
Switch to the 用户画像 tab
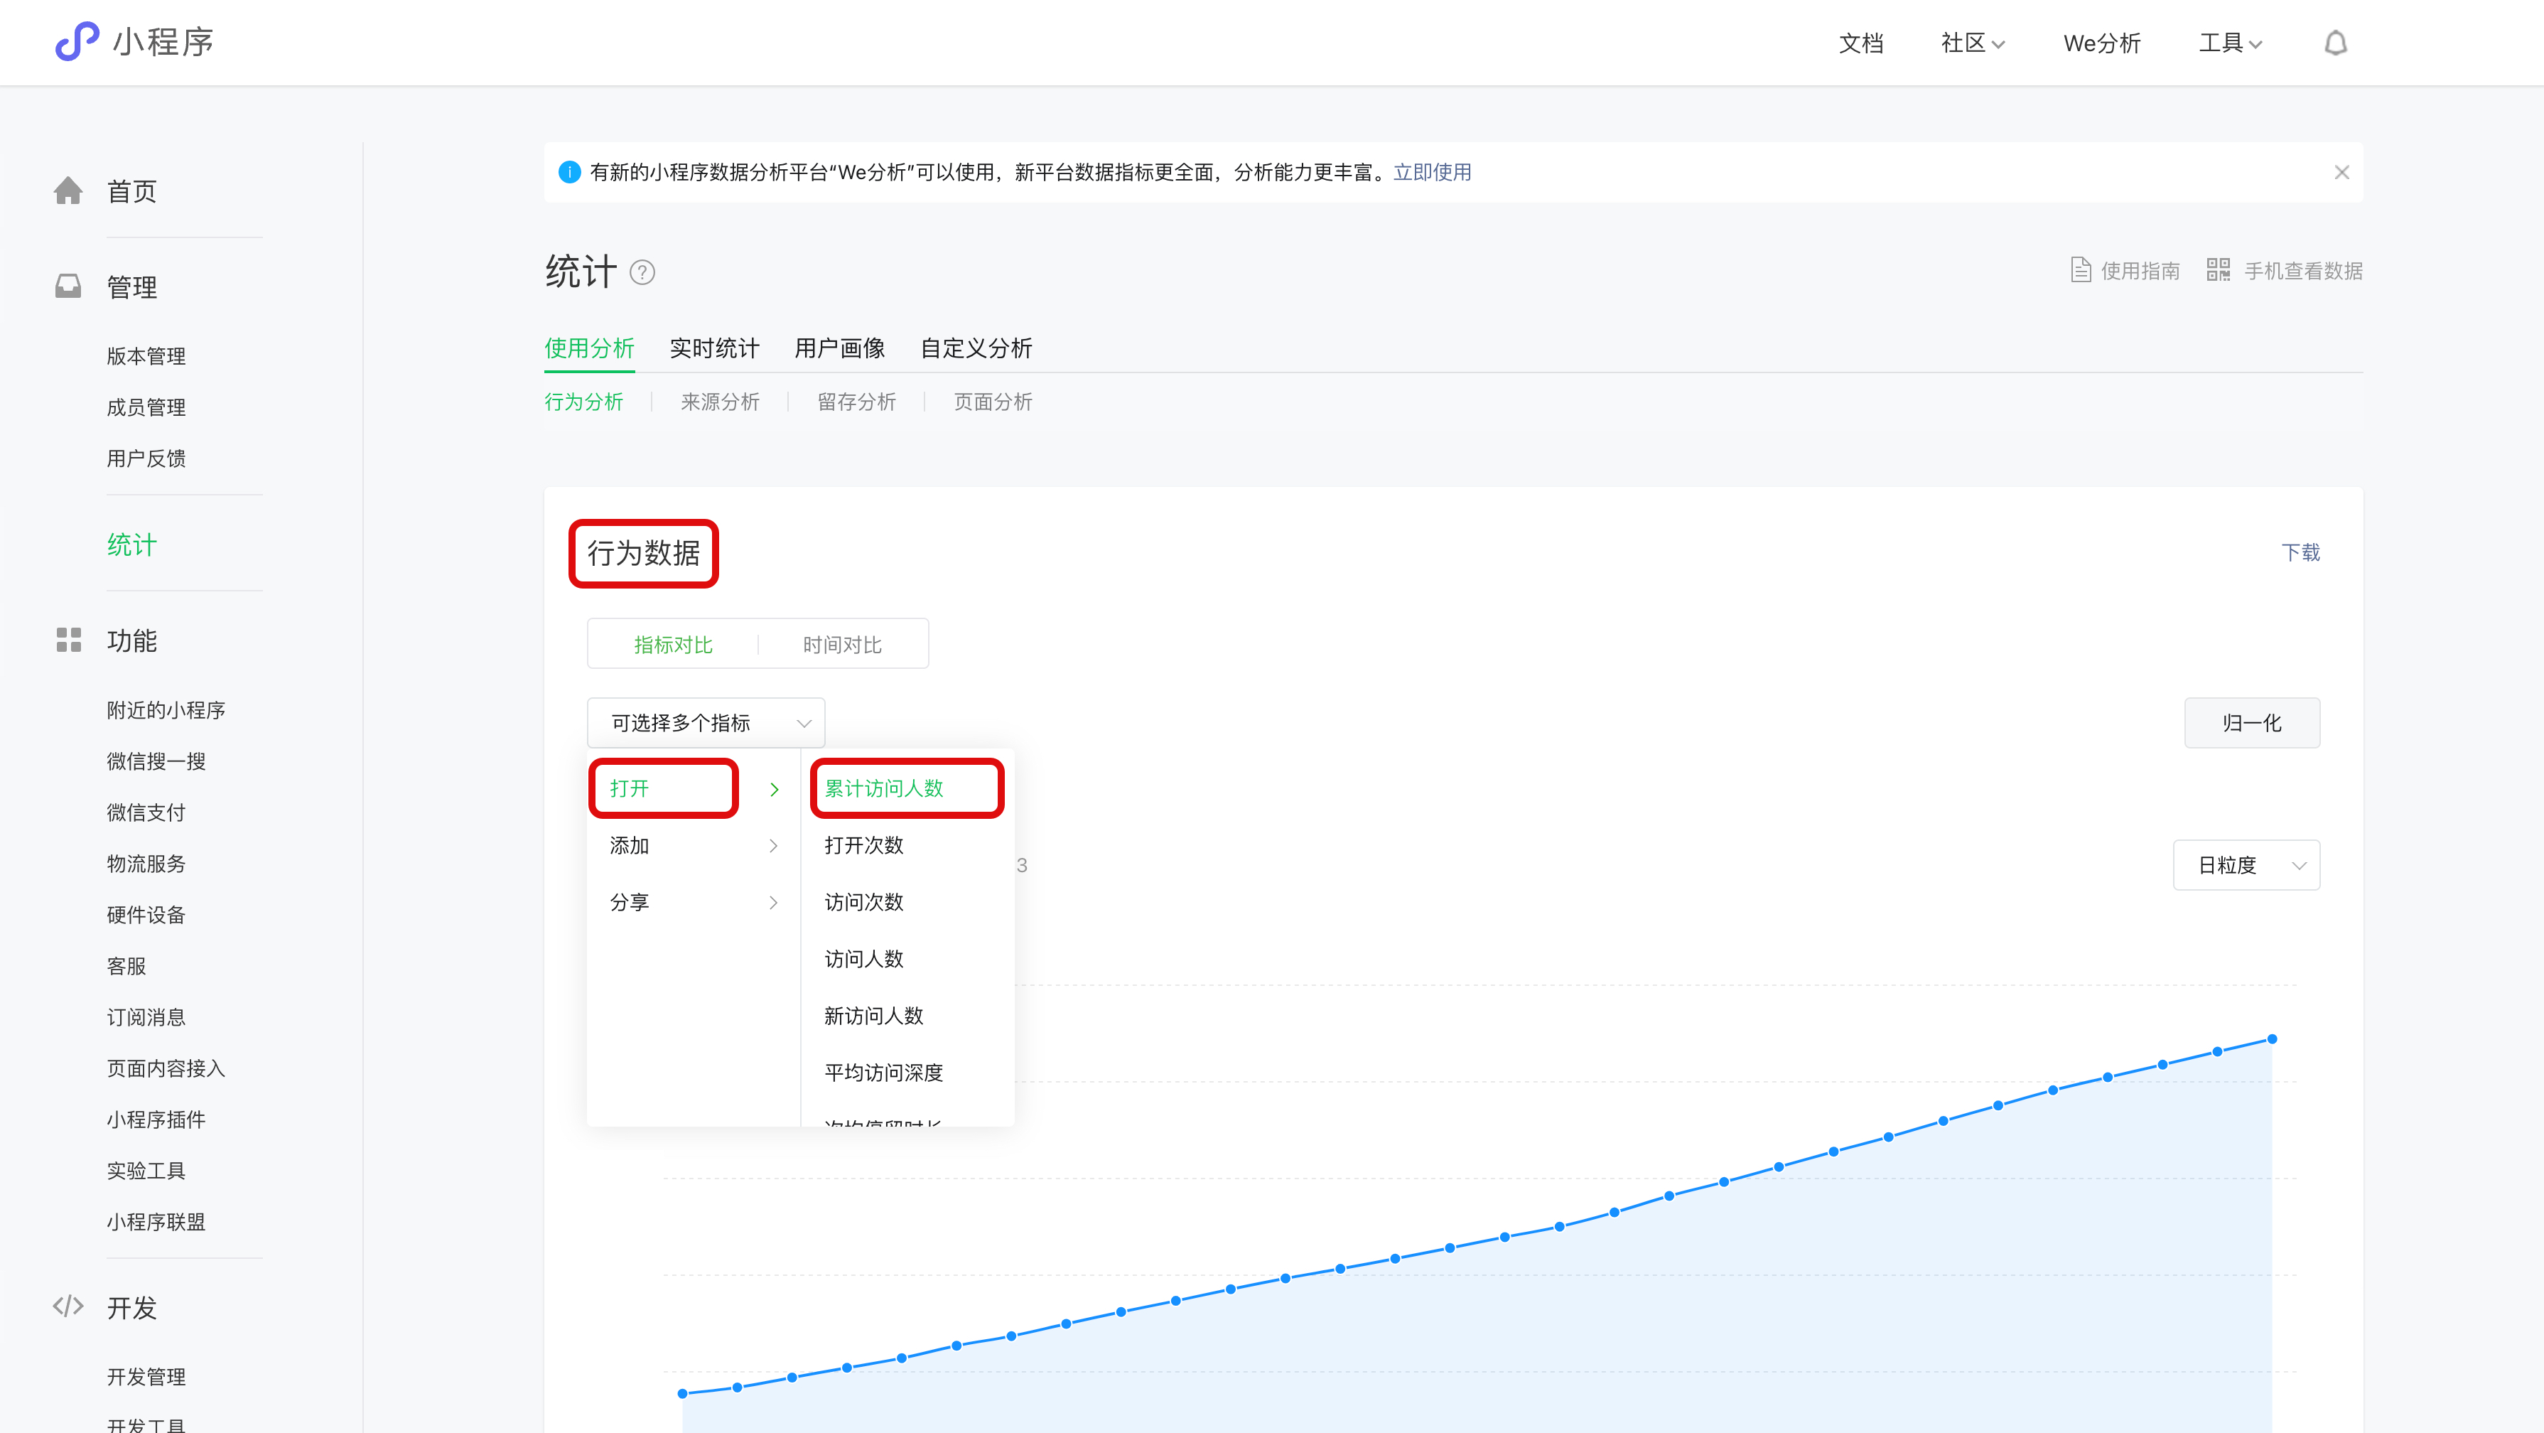click(x=839, y=348)
